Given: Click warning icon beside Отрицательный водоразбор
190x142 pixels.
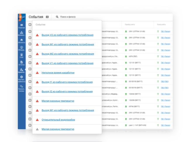Looking at the screenshot, I should click(x=37, y=120).
